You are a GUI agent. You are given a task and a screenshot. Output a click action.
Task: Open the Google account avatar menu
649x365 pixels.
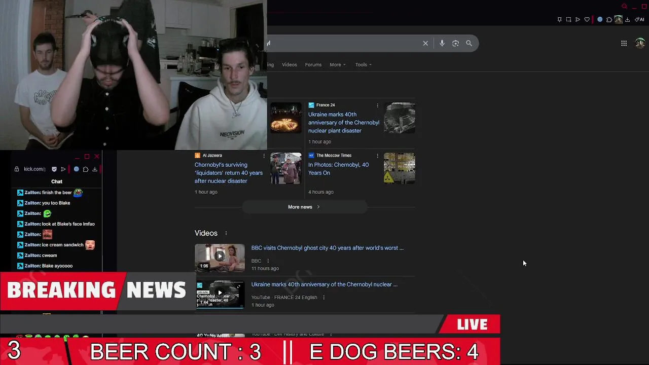pos(640,43)
